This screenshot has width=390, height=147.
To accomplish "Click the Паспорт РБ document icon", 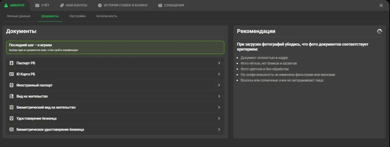I will tap(11, 63).
